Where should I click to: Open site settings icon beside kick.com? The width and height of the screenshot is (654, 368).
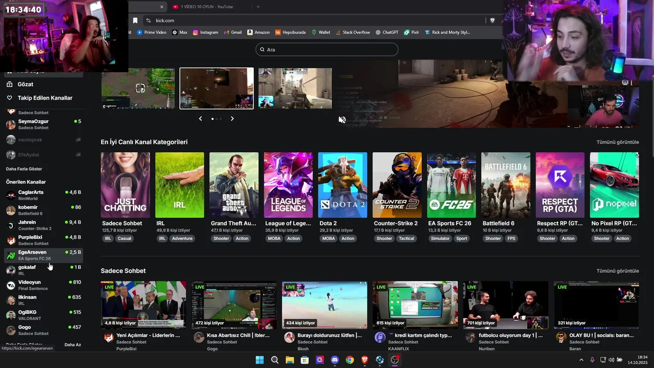pyautogui.click(x=148, y=20)
